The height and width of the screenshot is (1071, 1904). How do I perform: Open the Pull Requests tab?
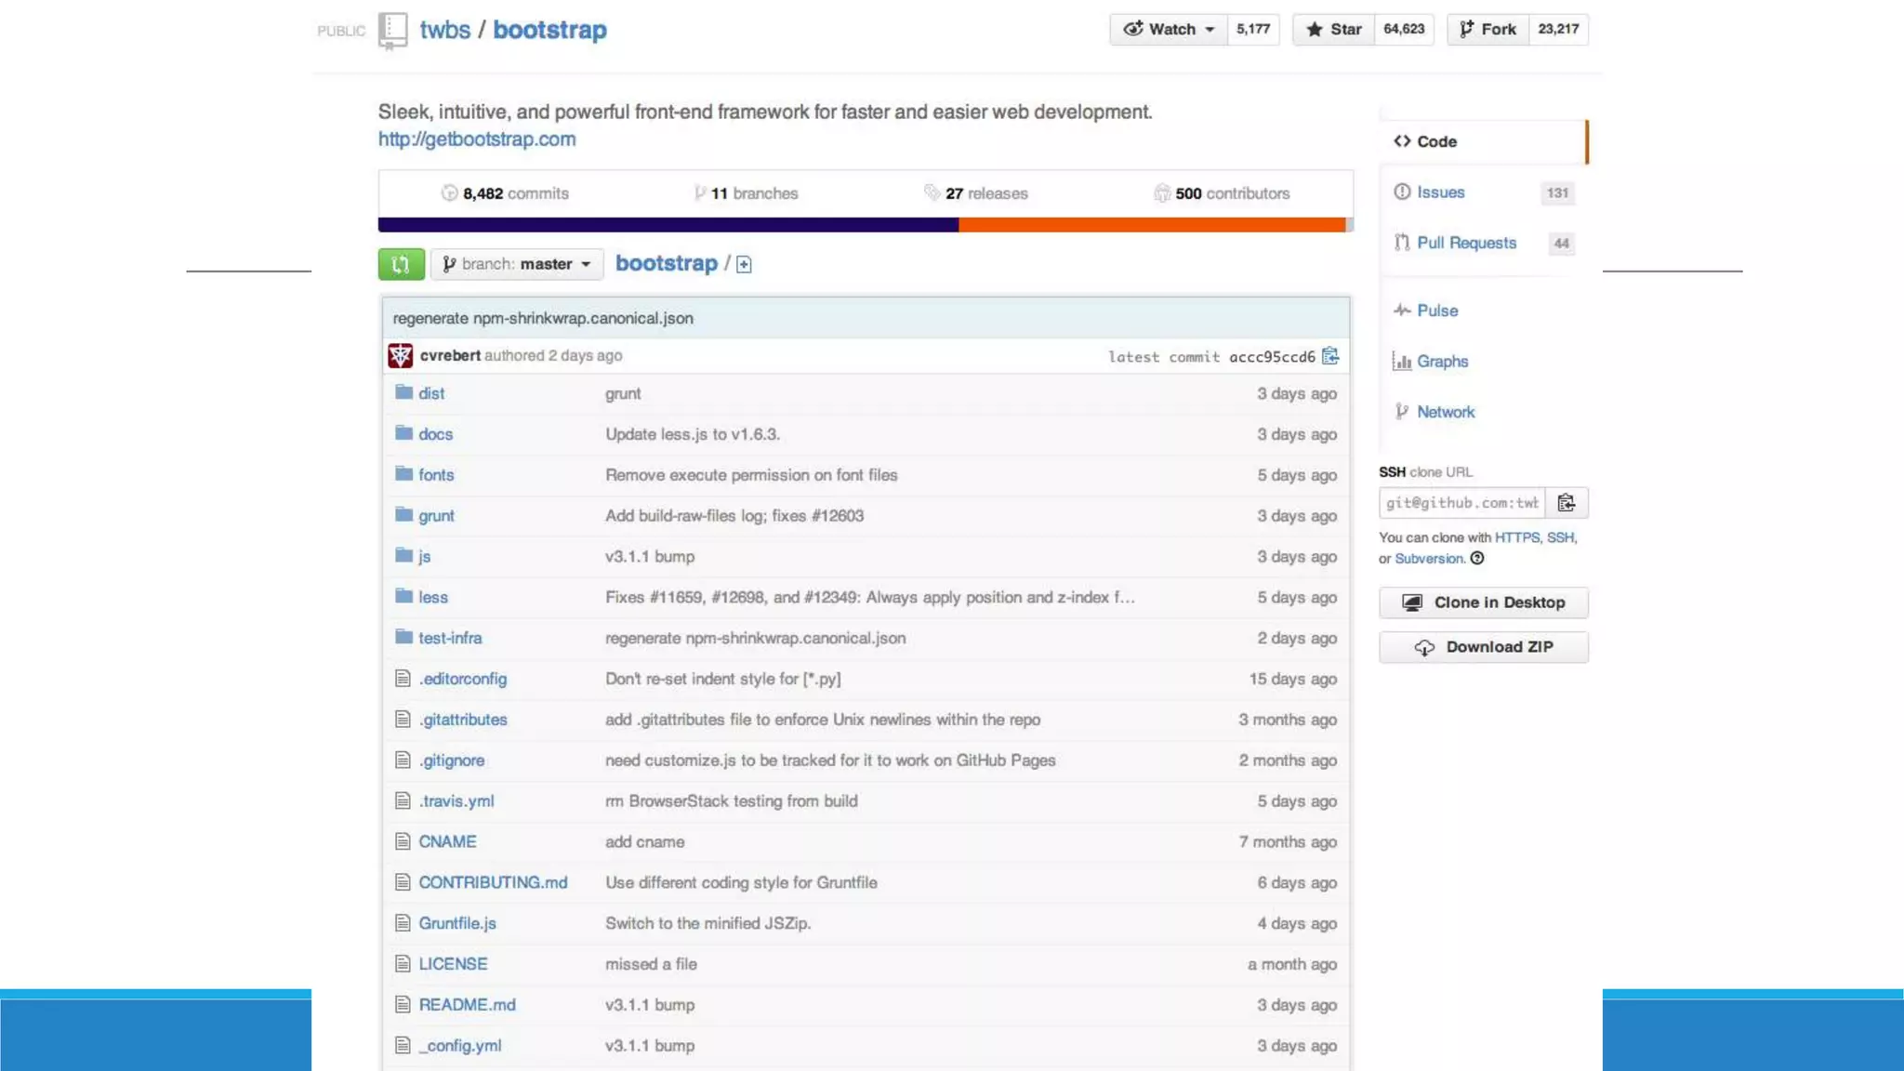[x=1466, y=243]
